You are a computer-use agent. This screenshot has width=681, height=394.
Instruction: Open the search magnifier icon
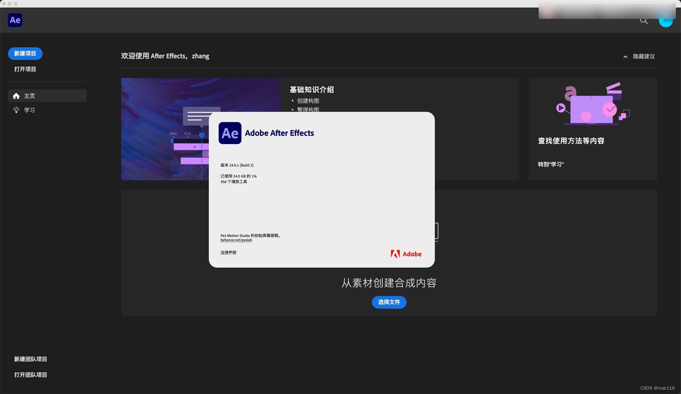pyautogui.click(x=644, y=20)
